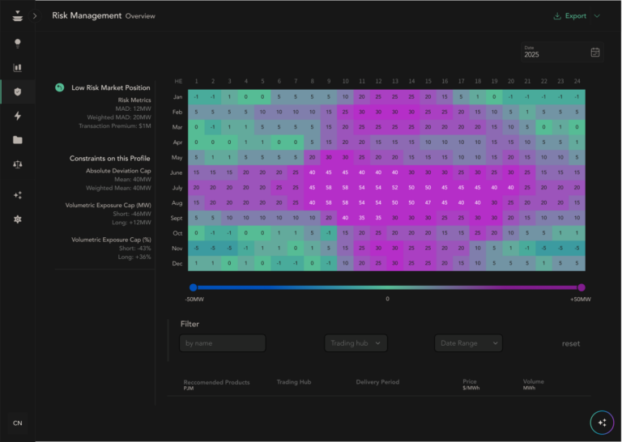This screenshot has width=622, height=442.
Task: Open the Trading hub dropdown
Action: (x=356, y=343)
